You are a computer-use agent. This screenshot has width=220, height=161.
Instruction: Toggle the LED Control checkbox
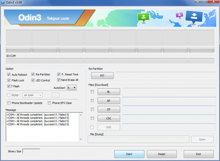click(33, 80)
